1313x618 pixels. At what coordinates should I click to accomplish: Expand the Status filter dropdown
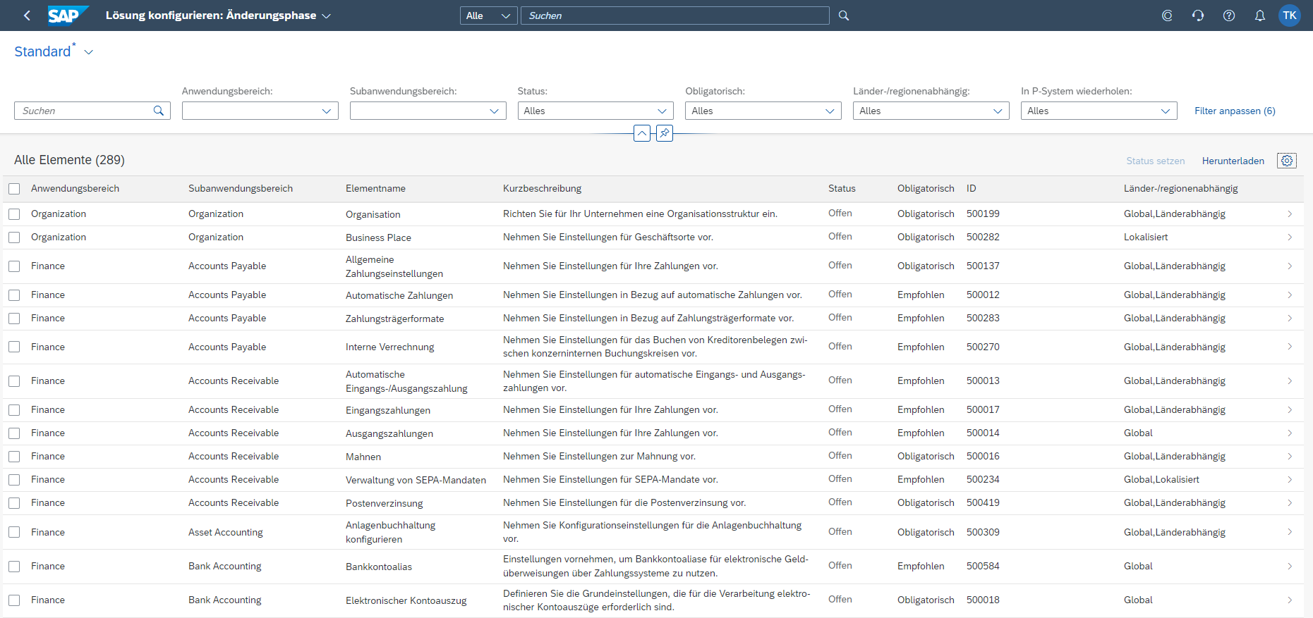coord(661,111)
